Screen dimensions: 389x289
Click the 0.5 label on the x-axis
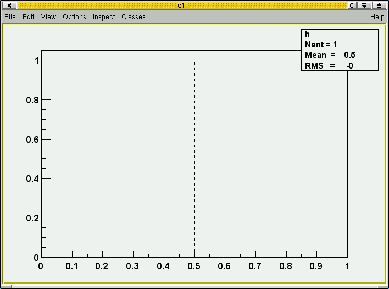(x=194, y=266)
